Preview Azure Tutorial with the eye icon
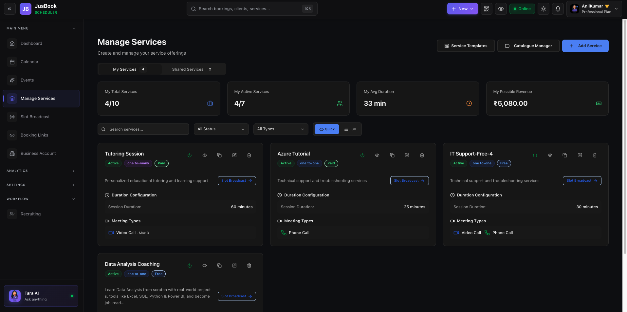 pyautogui.click(x=377, y=155)
